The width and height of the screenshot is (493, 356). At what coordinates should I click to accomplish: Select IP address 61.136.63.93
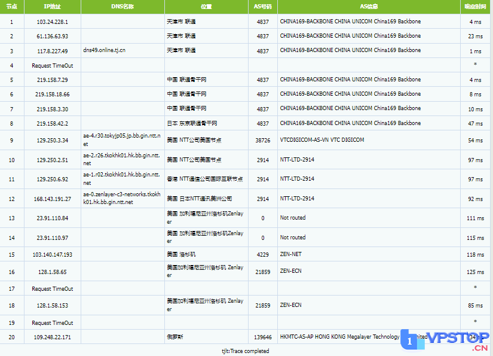tap(53, 36)
